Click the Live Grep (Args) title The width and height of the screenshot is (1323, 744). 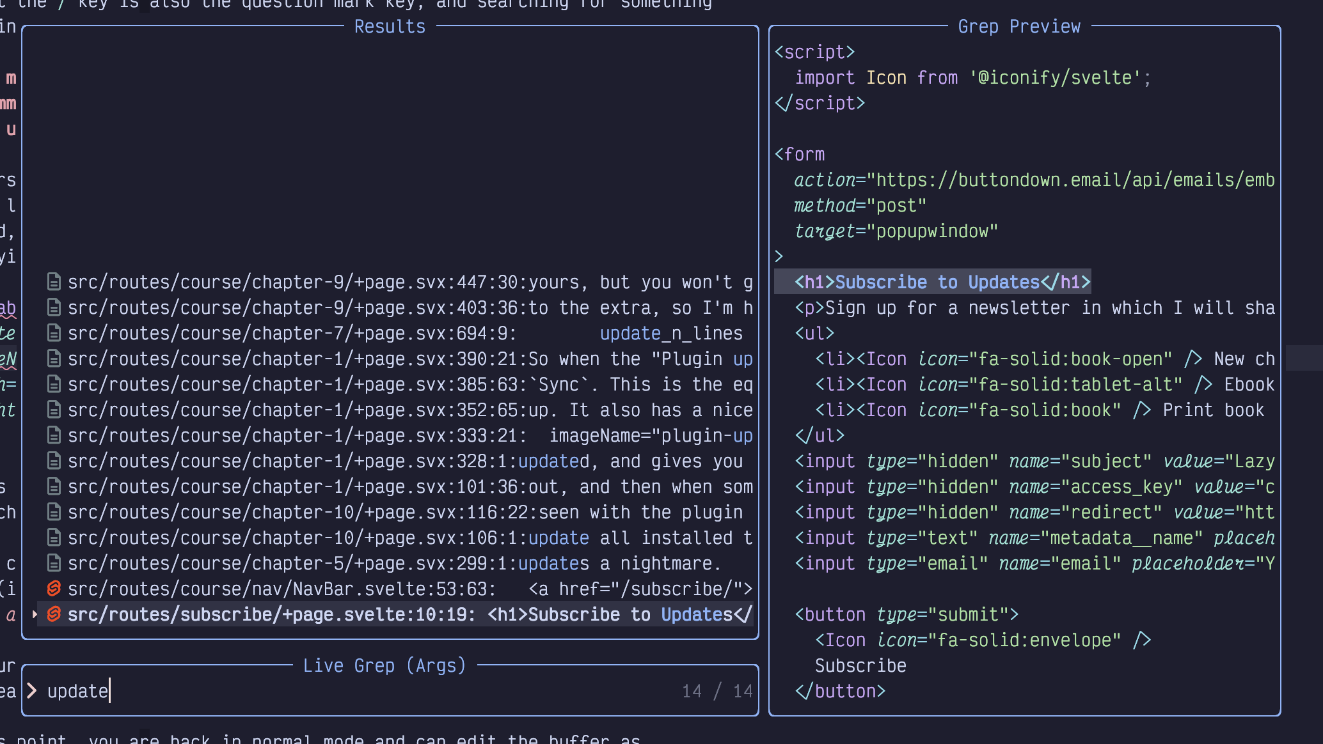tap(384, 665)
